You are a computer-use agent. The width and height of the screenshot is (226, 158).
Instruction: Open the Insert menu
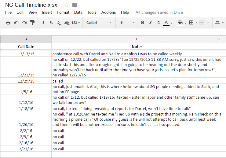[x=47, y=13]
